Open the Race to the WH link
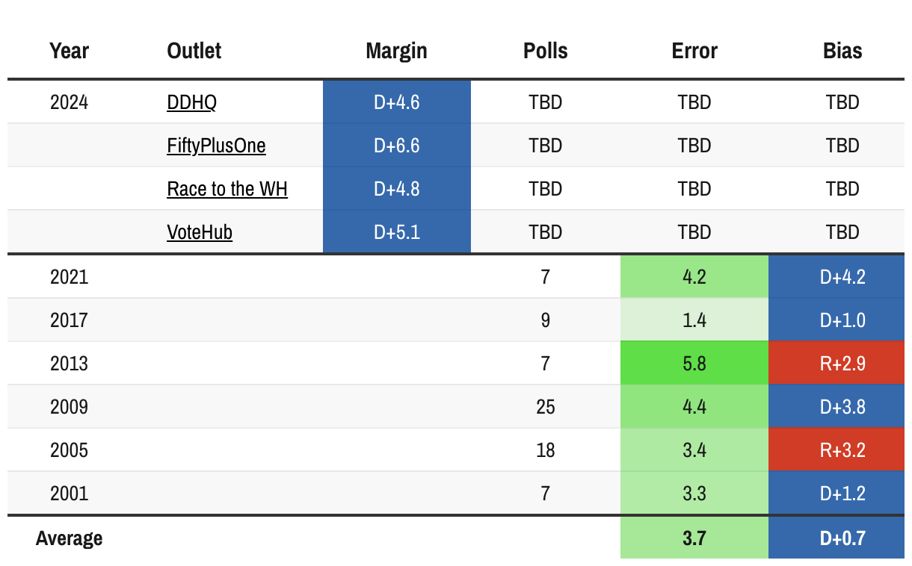This screenshot has height=566, width=912. click(227, 189)
